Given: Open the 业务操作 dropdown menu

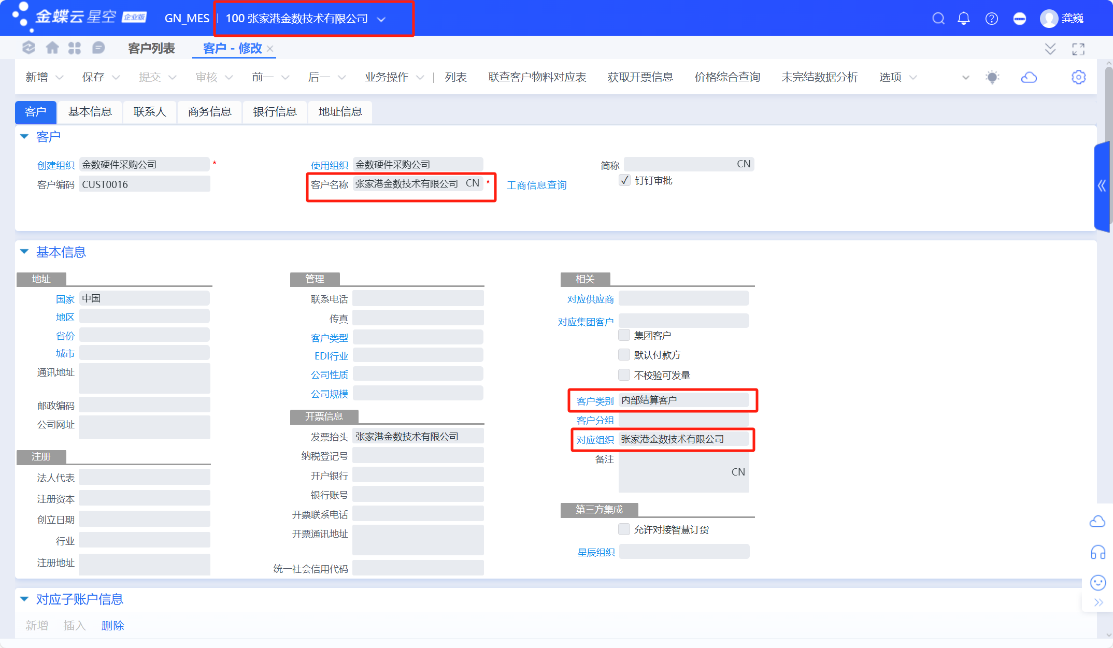Looking at the screenshot, I should coord(394,77).
